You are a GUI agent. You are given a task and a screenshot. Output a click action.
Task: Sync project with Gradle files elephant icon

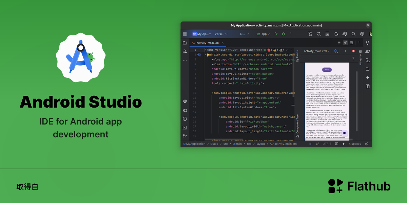(345, 34)
